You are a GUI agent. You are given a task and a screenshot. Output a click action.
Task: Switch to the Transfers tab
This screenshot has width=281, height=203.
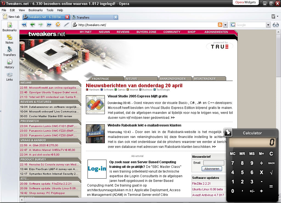click(95, 17)
